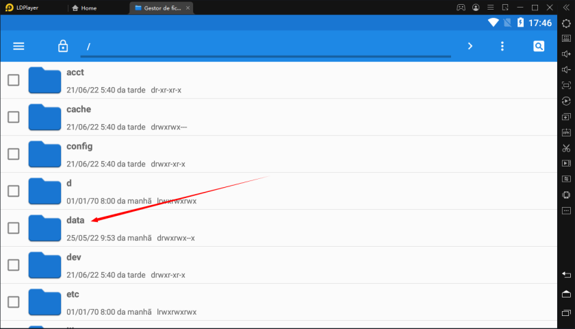This screenshot has height=329, width=575.
Task: Click the video record icon
Action: 566,163
